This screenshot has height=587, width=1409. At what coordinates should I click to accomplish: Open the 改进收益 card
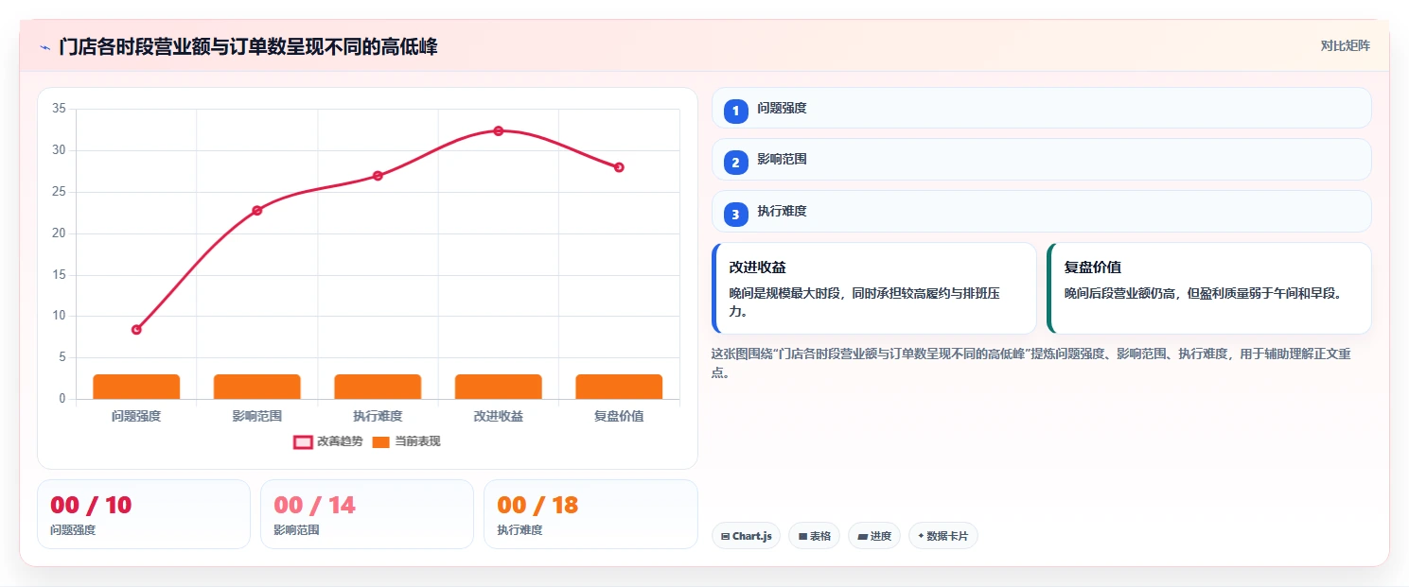click(x=874, y=288)
